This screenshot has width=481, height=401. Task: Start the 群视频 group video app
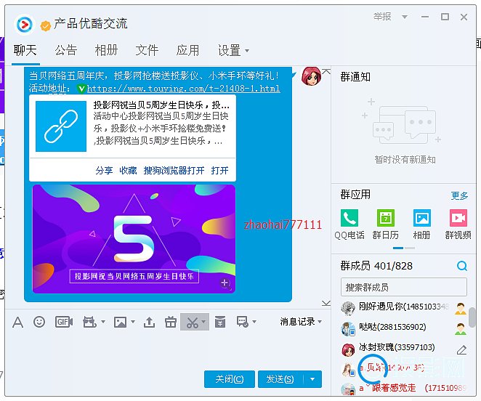[458, 217]
